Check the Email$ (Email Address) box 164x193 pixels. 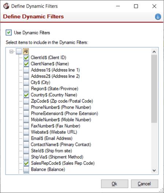point(26,138)
